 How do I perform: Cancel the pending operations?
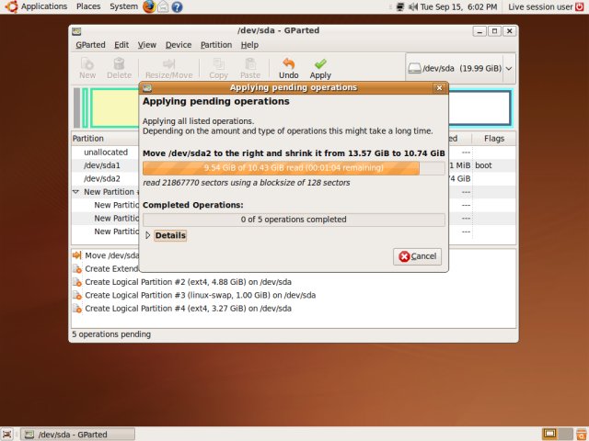tap(417, 256)
